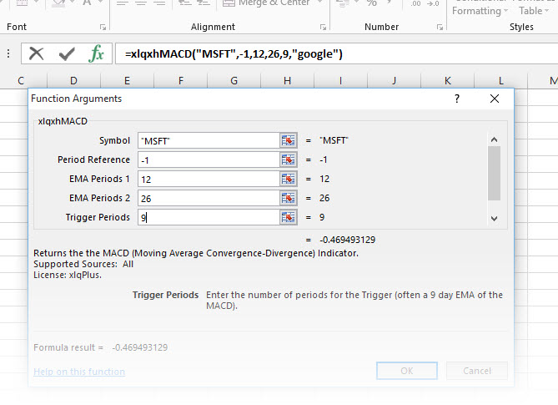The width and height of the screenshot is (558, 405).
Task: Open Help on this function link
Action: [x=79, y=372]
